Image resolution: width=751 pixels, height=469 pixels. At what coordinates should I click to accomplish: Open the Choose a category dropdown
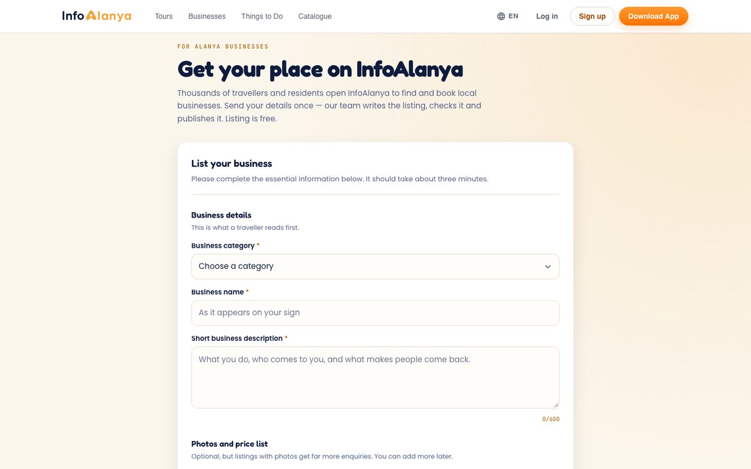click(375, 266)
